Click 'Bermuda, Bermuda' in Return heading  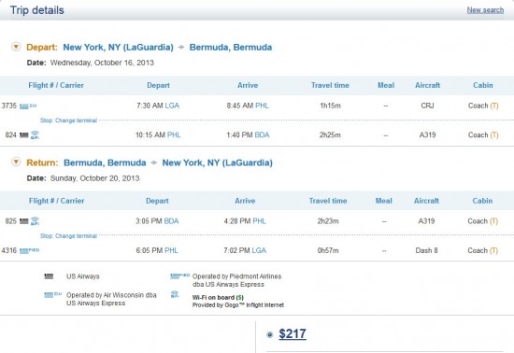coord(105,162)
